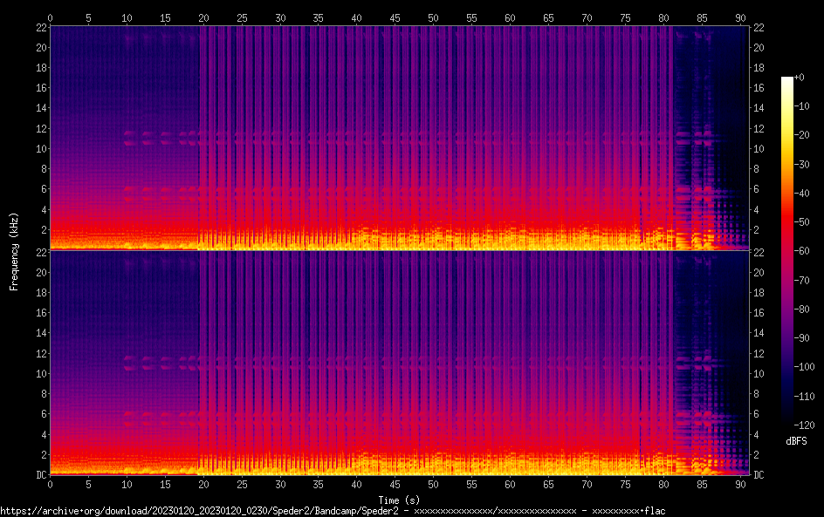Click the 0 tick on the bottom time axis
Viewport: 824px width, 517px height.
click(50, 484)
